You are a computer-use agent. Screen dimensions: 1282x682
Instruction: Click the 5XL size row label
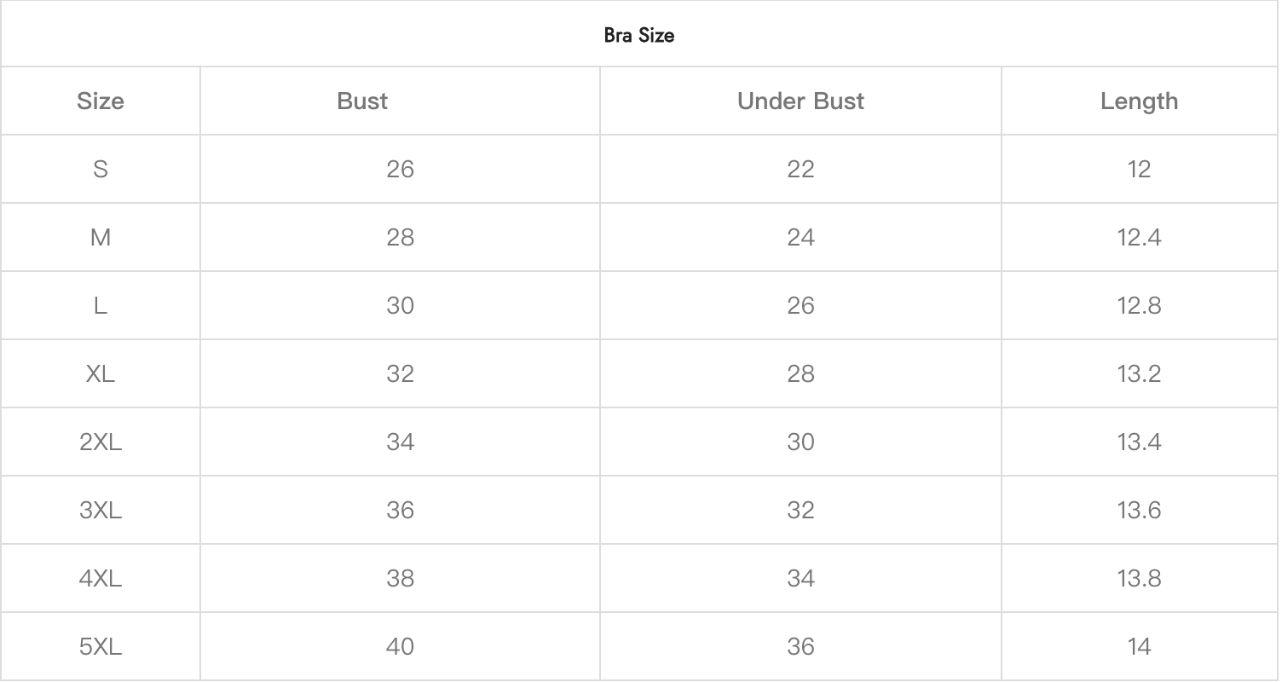coord(101,647)
